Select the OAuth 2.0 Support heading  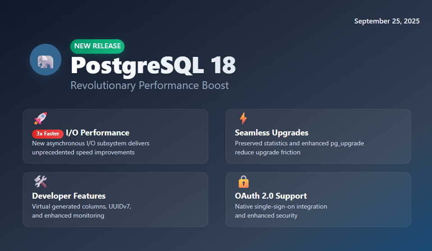271,196
